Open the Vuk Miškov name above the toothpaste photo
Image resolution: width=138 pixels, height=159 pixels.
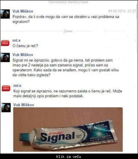point(24,105)
